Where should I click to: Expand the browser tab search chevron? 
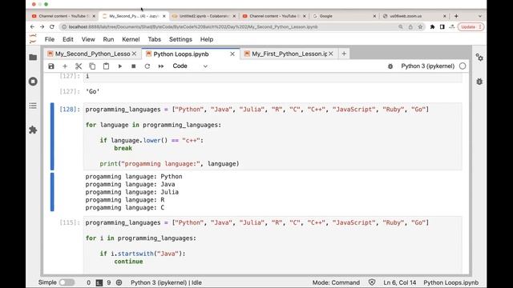[480, 16]
